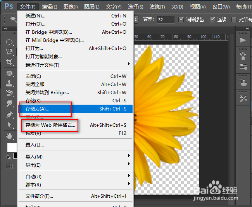Screen dimensions: 252x207
Task: Open the Brush settings panel icon
Action: [x=243, y=67]
